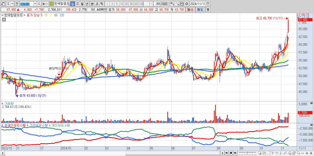Click the panel layout icon at toolbar start
314x156 pixels.
(3, 4)
